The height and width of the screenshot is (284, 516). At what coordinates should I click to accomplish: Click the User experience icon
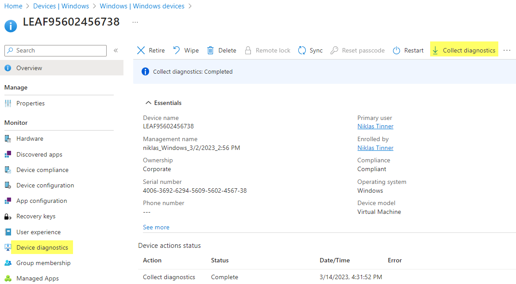coord(8,232)
